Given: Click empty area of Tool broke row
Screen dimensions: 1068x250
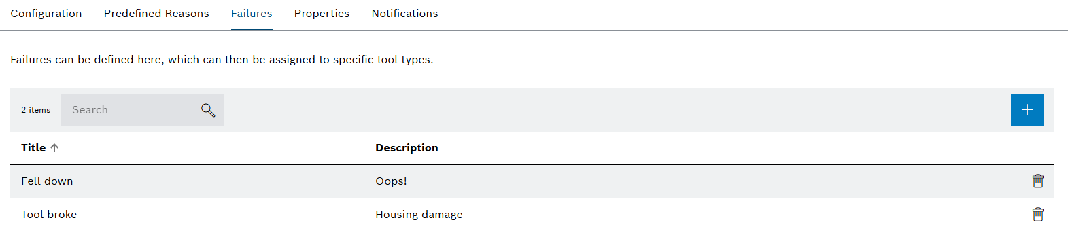Looking at the screenshot, I should pyautogui.click(x=748, y=214).
